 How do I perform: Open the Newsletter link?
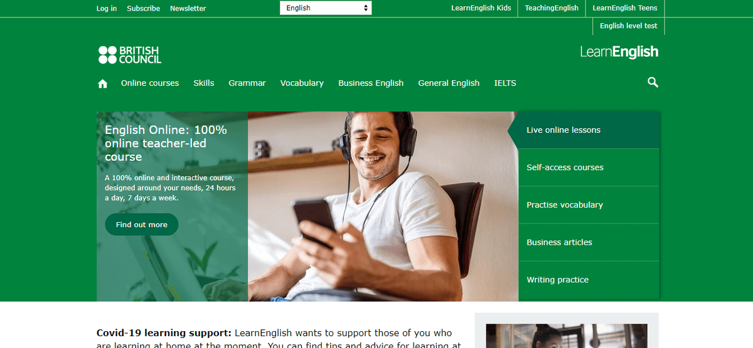click(x=188, y=8)
